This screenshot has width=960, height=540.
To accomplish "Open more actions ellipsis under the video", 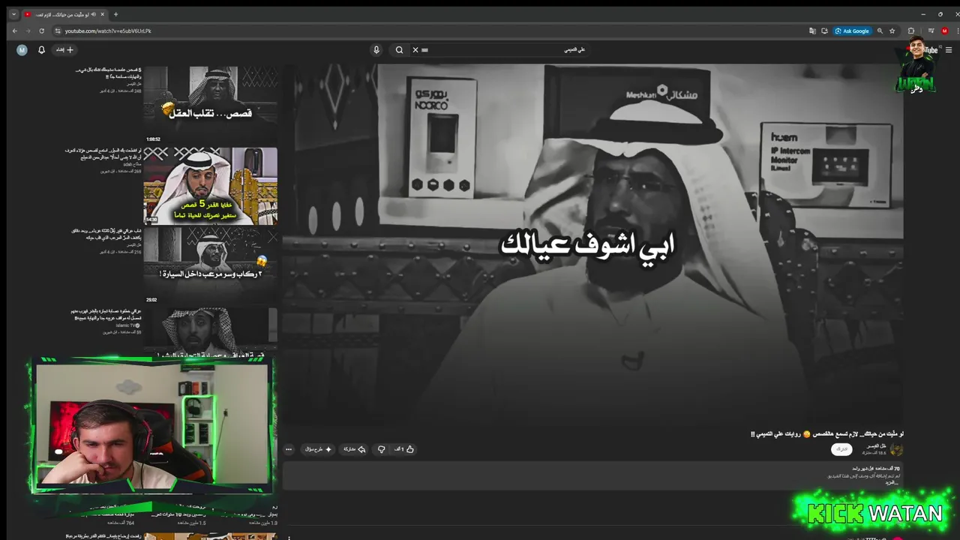I will coord(289,449).
